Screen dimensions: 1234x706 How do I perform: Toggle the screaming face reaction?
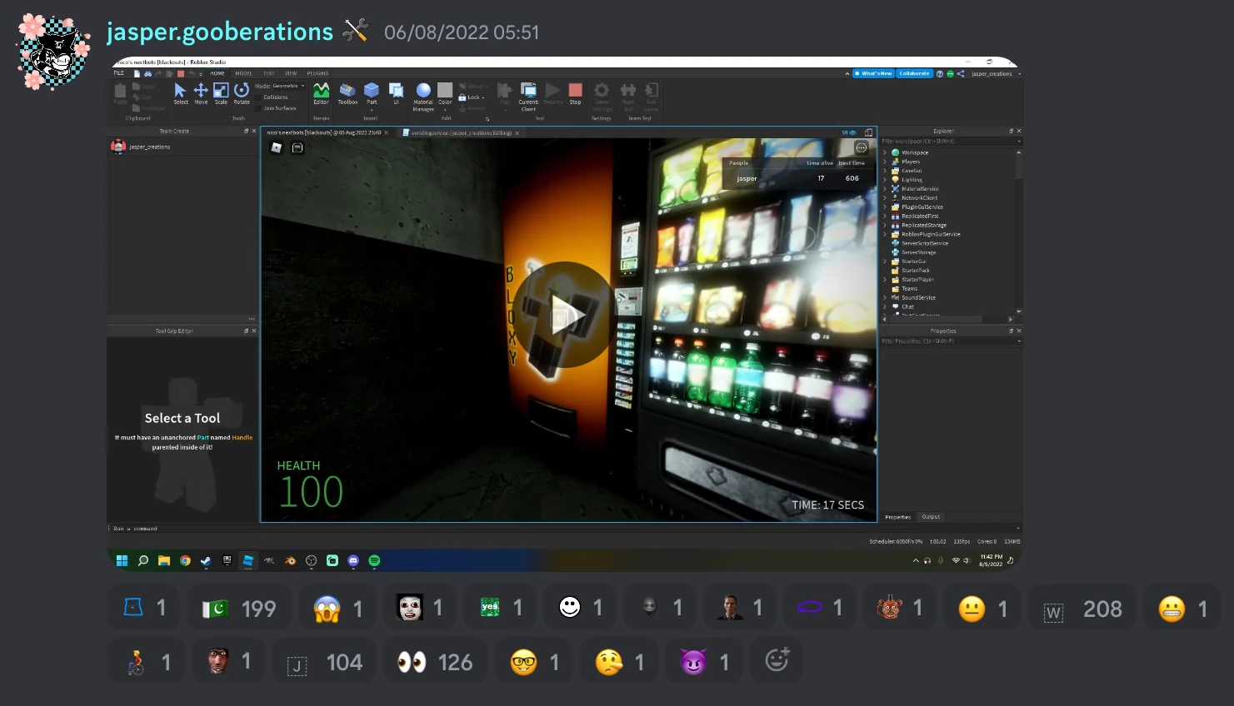[338, 609]
